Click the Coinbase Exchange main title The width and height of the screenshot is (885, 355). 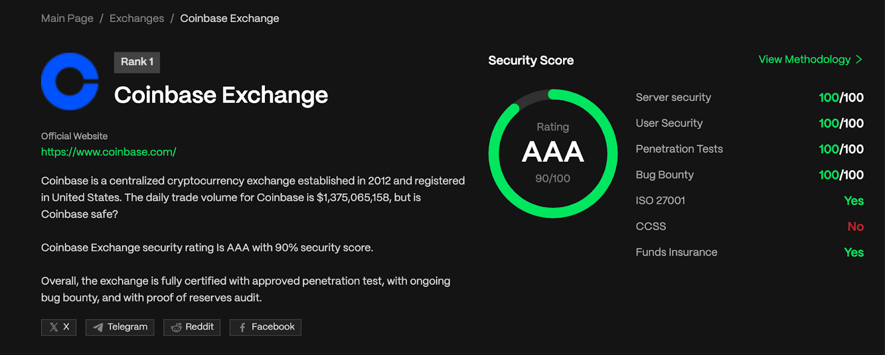221,95
